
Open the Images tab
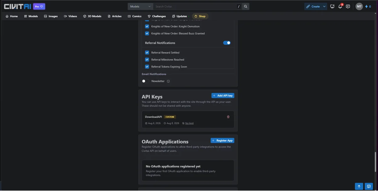tap(51, 16)
